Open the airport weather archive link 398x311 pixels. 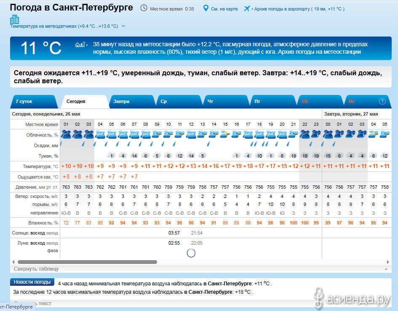(x=299, y=9)
